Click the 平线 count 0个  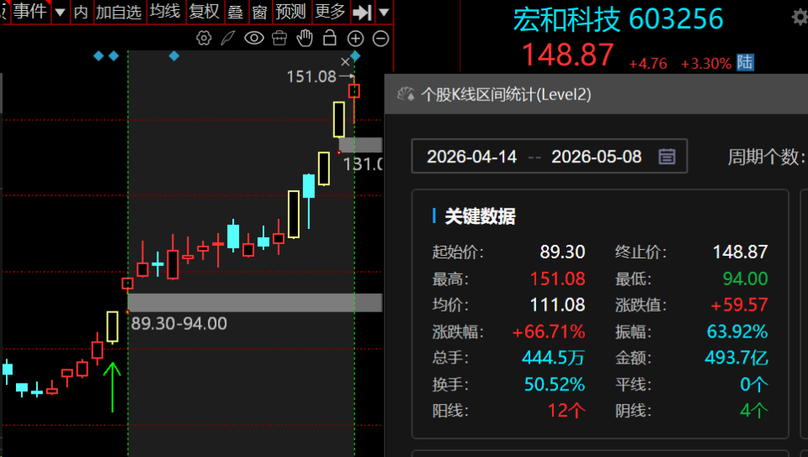(754, 385)
